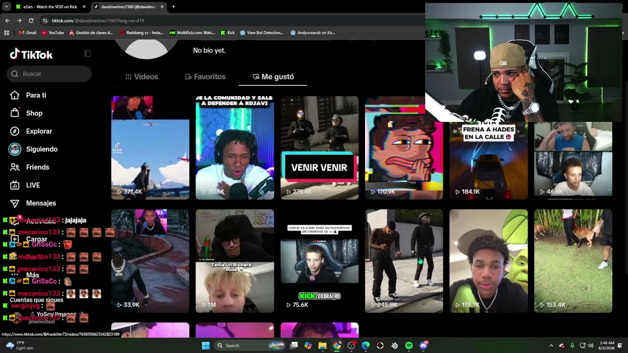Open the LIVE TV icon
The height and width of the screenshot is (353, 628).
tap(15, 185)
